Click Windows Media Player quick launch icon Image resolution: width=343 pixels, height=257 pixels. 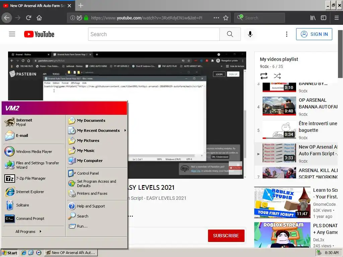pyautogui.click(x=39, y=253)
